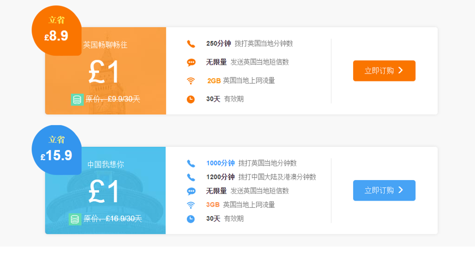
Task: Click 30天 有效期 in the blue plan
Action: [x=225, y=219]
